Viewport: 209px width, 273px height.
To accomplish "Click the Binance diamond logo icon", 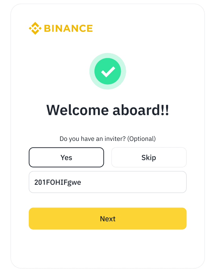I will [x=35, y=28].
